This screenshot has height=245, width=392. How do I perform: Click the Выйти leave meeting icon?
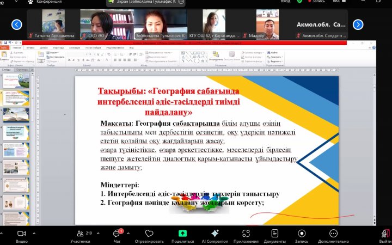pyautogui.click(x=385, y=234)
